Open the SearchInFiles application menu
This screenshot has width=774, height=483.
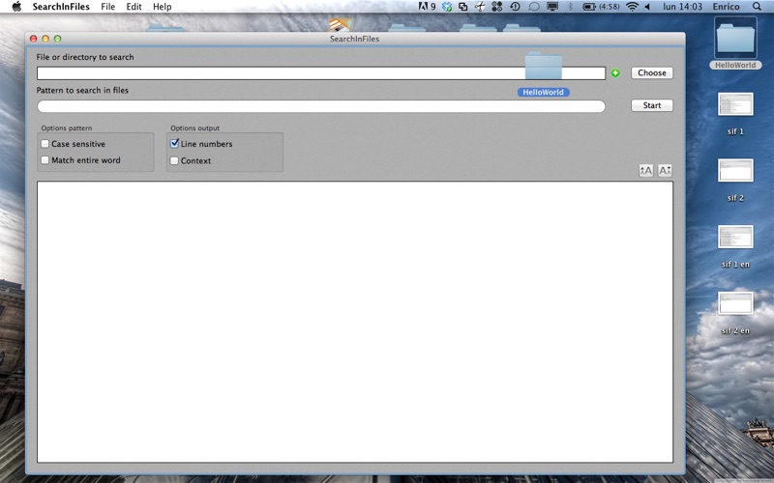61,7
